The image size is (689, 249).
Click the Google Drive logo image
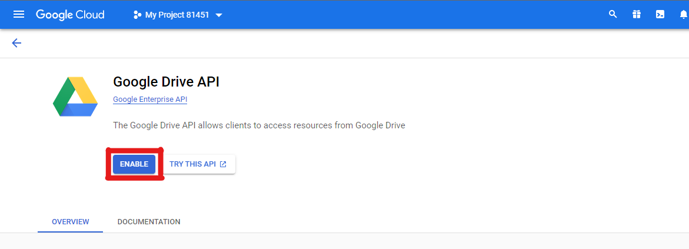click(x=75, y=97)
